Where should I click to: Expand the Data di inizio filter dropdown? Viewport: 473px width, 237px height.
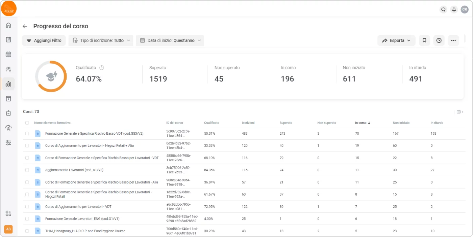click(x=170, y=40)
